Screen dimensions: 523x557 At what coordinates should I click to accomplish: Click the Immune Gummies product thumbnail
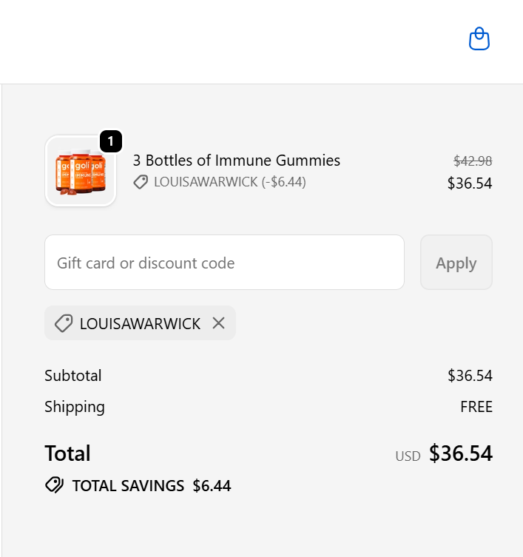pyautogui.click(x=81, y=171)
